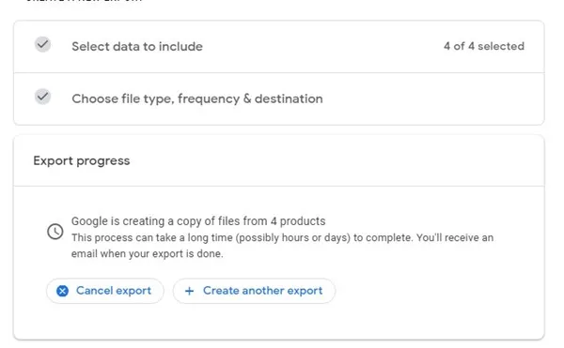Expand the Select data to include step
The height and width of the screenshot is (348, 564).
coord(279,47)
